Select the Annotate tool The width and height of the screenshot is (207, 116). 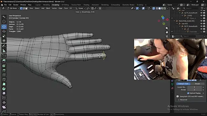pos(4,46)
